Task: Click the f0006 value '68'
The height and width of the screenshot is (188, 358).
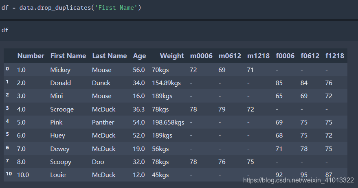Action: [x=279, y=135]
